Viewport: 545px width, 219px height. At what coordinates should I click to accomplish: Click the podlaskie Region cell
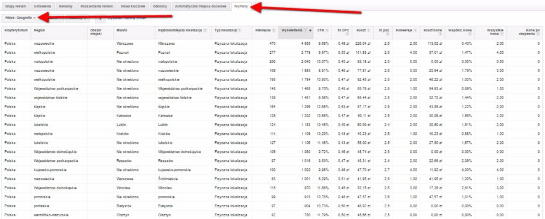[40, 206]
